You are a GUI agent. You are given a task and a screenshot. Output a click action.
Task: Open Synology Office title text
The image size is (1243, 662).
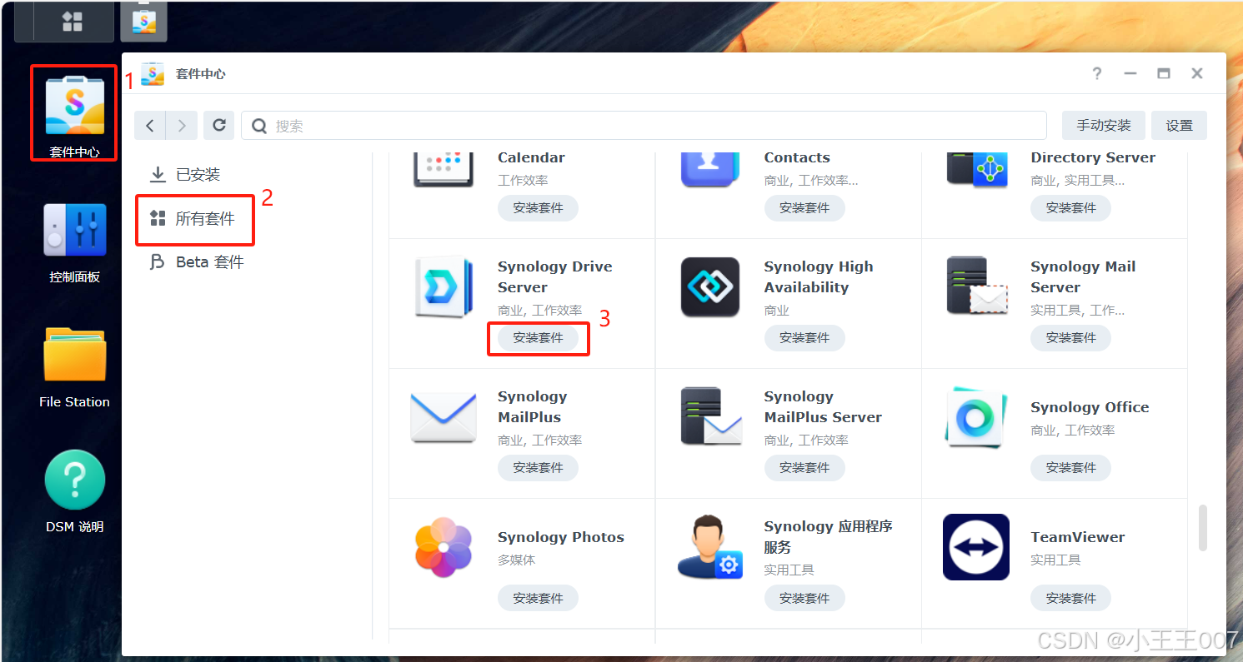tap(1090, 407)
